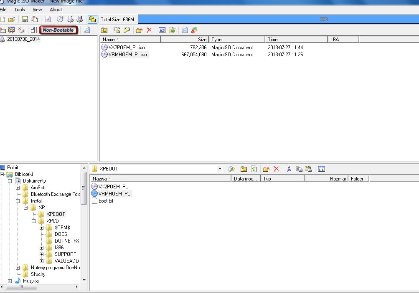
Task: Sort image files by Type column
Action: (237, 40)
